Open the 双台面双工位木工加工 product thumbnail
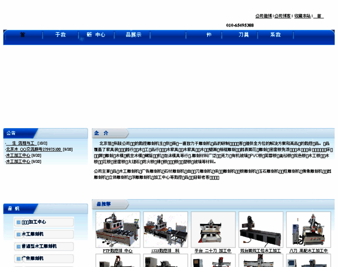 coord(261,230)
